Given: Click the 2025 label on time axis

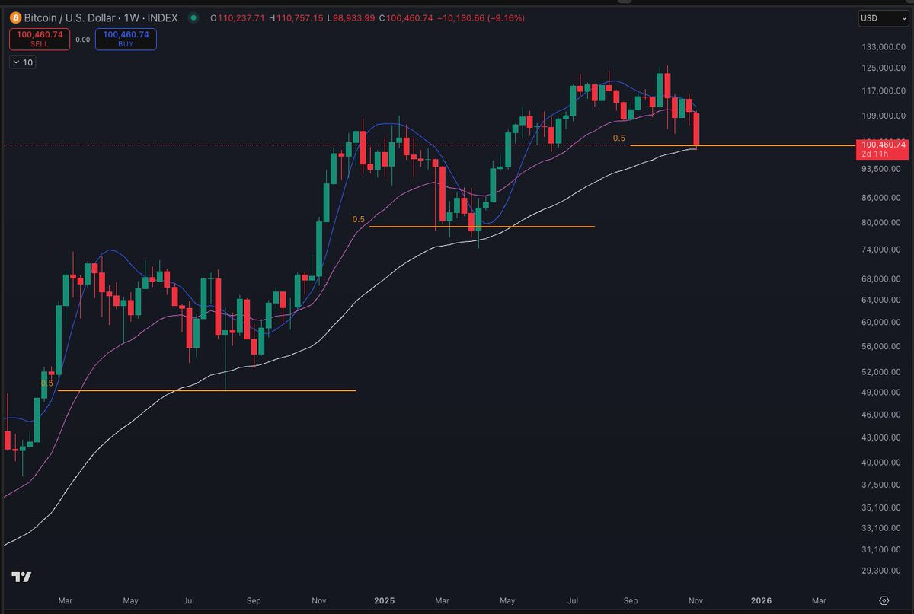Looking at the screenshot, I should coord(384,600).
